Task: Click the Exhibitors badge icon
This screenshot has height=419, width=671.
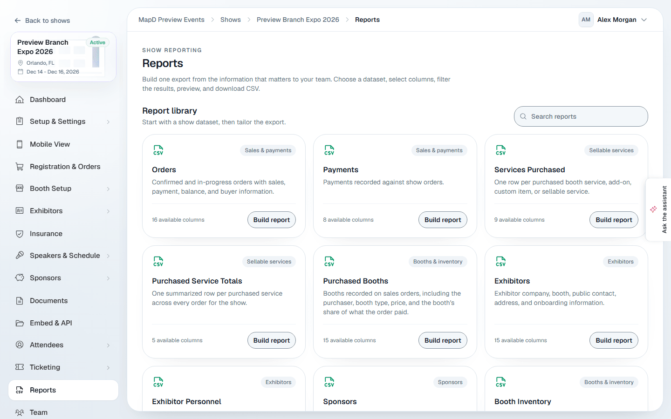Action: (20, 211)
